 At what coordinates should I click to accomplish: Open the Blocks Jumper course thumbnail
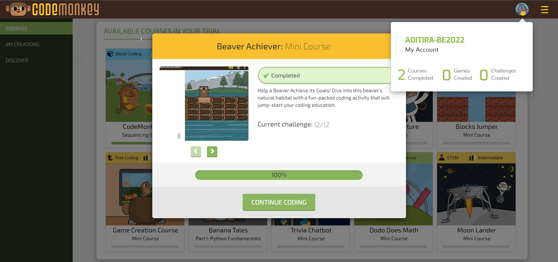476,107
